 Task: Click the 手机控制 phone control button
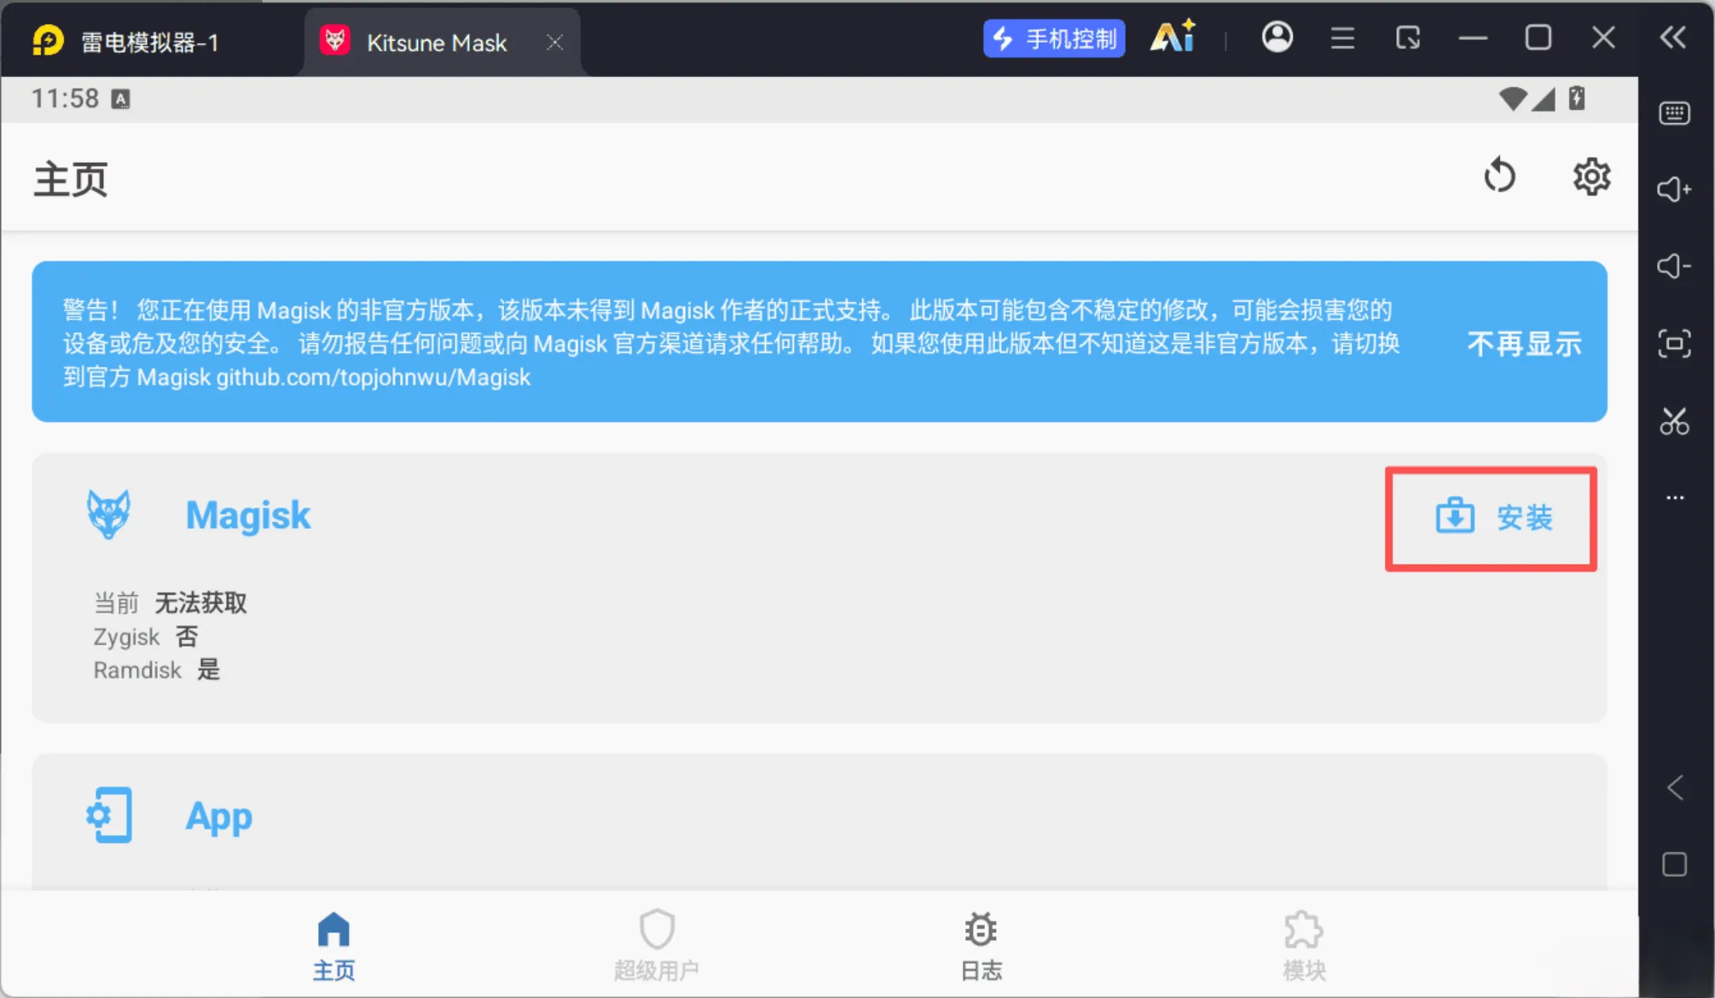point(1054,38)
